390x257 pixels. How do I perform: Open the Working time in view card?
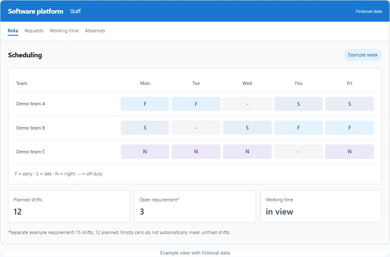pos(321,206)
